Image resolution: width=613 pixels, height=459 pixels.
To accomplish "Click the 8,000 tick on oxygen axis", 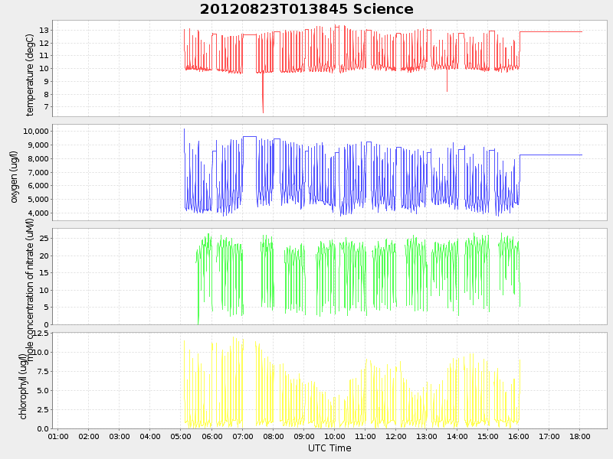I will pyautogui.click(x=38, y=159).
